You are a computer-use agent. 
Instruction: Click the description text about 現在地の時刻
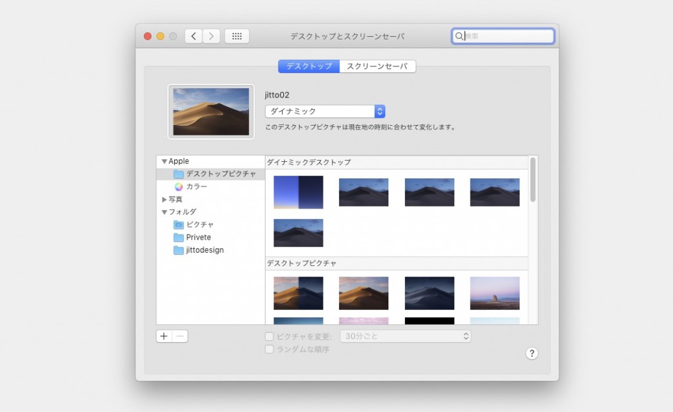[360, 127]
